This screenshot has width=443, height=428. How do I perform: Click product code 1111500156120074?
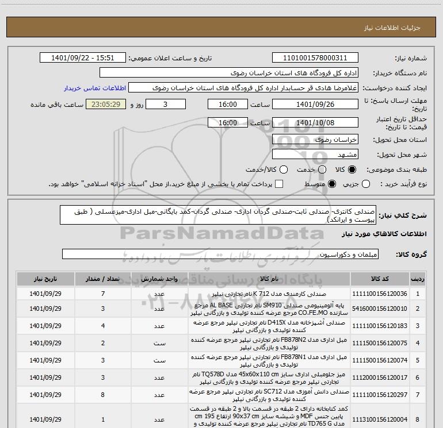(x=380, y=360)
